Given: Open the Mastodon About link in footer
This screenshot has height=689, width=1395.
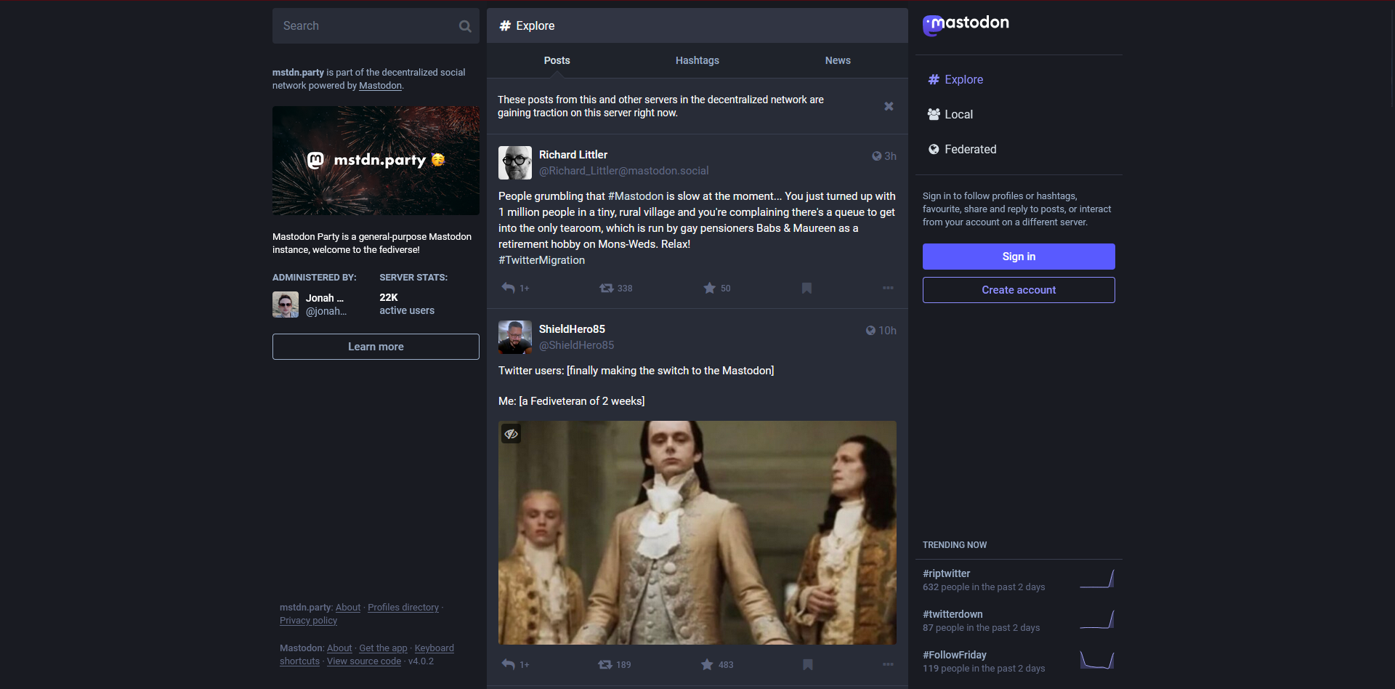Looking at the screenshot, I should point(339,648).
